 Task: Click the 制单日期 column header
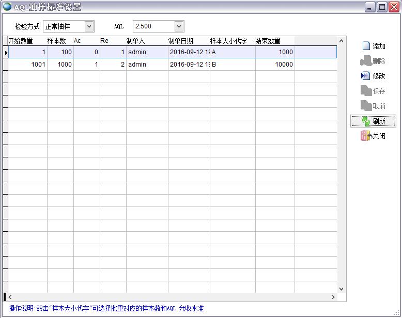coord(181,41)
